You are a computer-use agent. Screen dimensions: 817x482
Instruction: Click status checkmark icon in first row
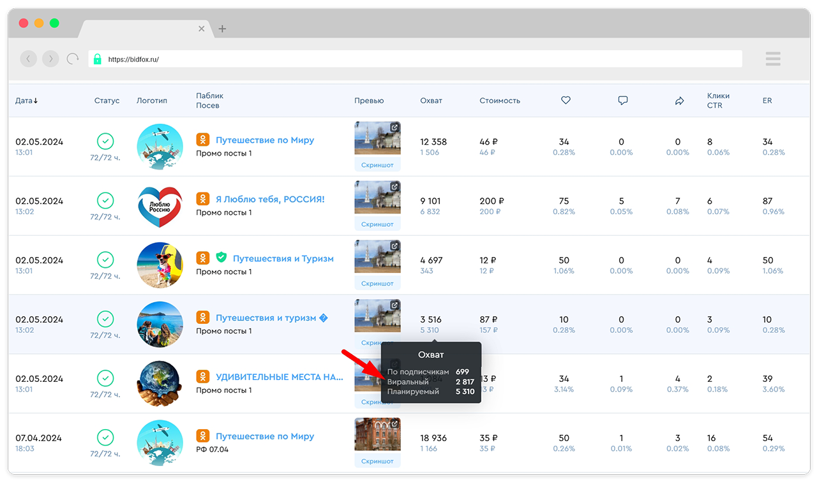tap(105, 142)
